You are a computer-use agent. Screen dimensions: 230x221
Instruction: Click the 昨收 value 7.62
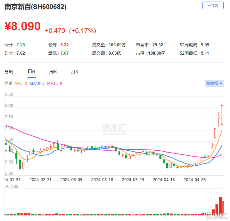point(21,53)
